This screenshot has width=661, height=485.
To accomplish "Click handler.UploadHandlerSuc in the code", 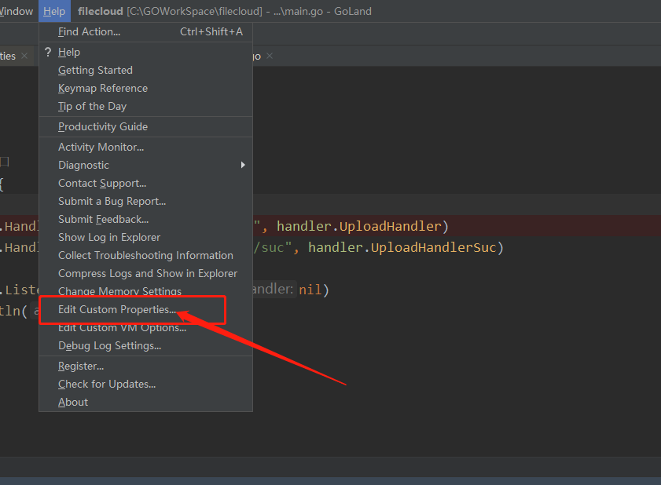I will (x=402, y=247).
